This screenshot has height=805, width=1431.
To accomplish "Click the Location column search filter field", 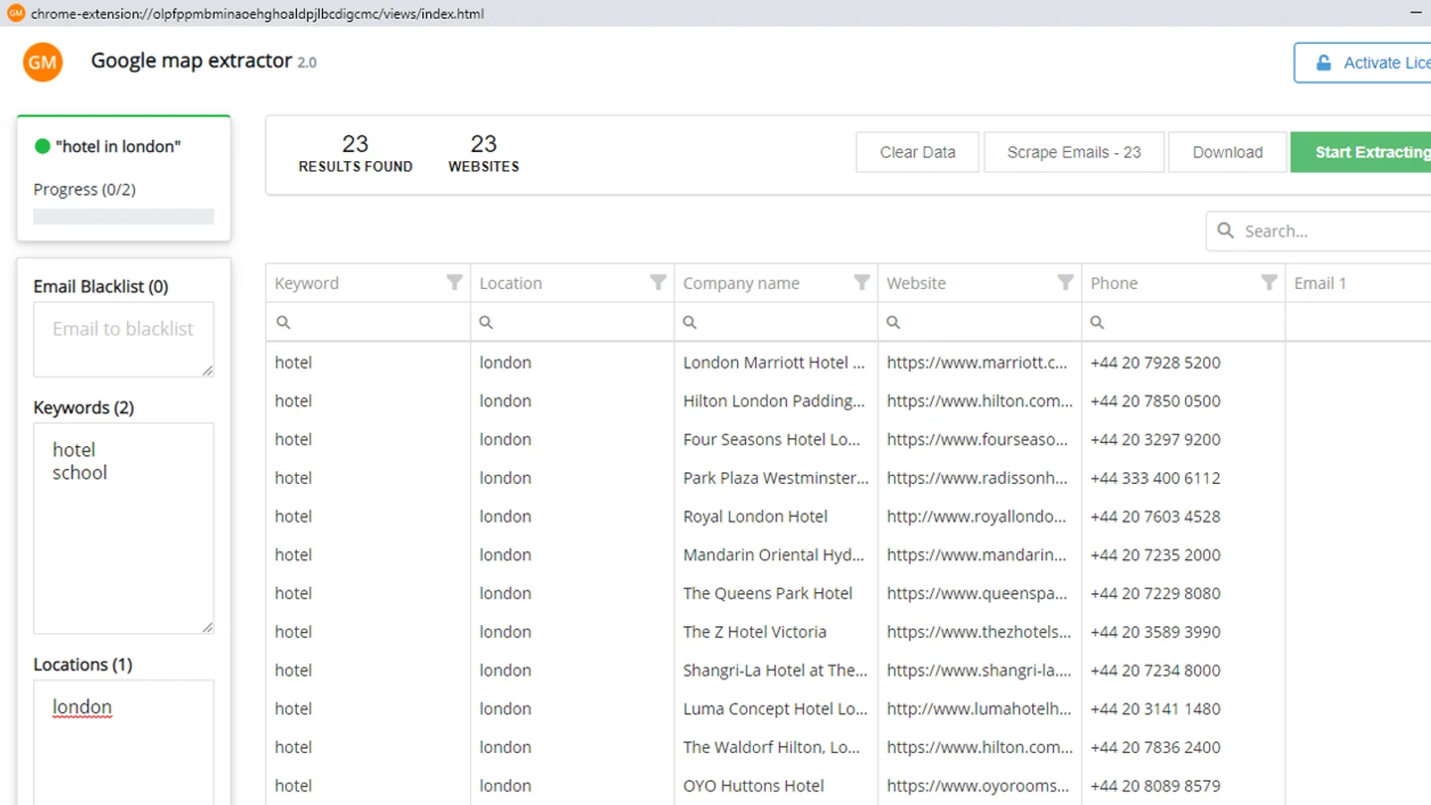I will point(572,322).
